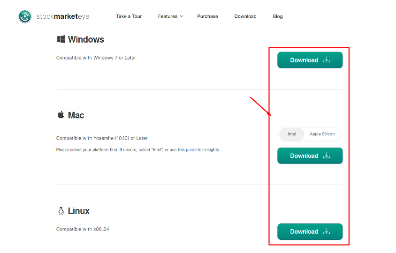Click 'Compatible with Windows 7 or Later' text

point(96,58)
